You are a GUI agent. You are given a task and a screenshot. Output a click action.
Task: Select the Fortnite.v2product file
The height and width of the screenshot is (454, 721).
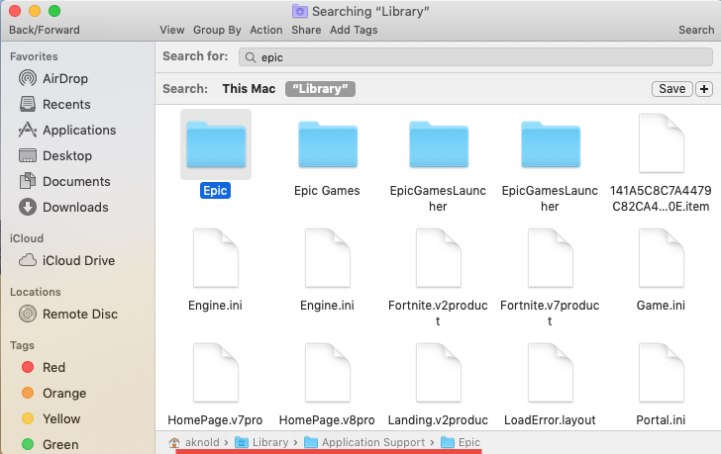[x=439, y=258]
